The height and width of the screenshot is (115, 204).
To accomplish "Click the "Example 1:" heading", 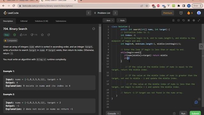I will 9,71.
